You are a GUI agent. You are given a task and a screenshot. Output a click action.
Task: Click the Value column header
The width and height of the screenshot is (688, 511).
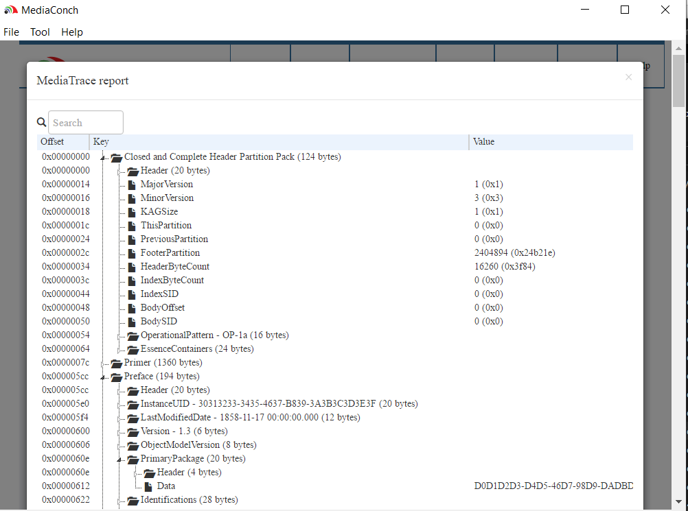(x=551, y=142)
